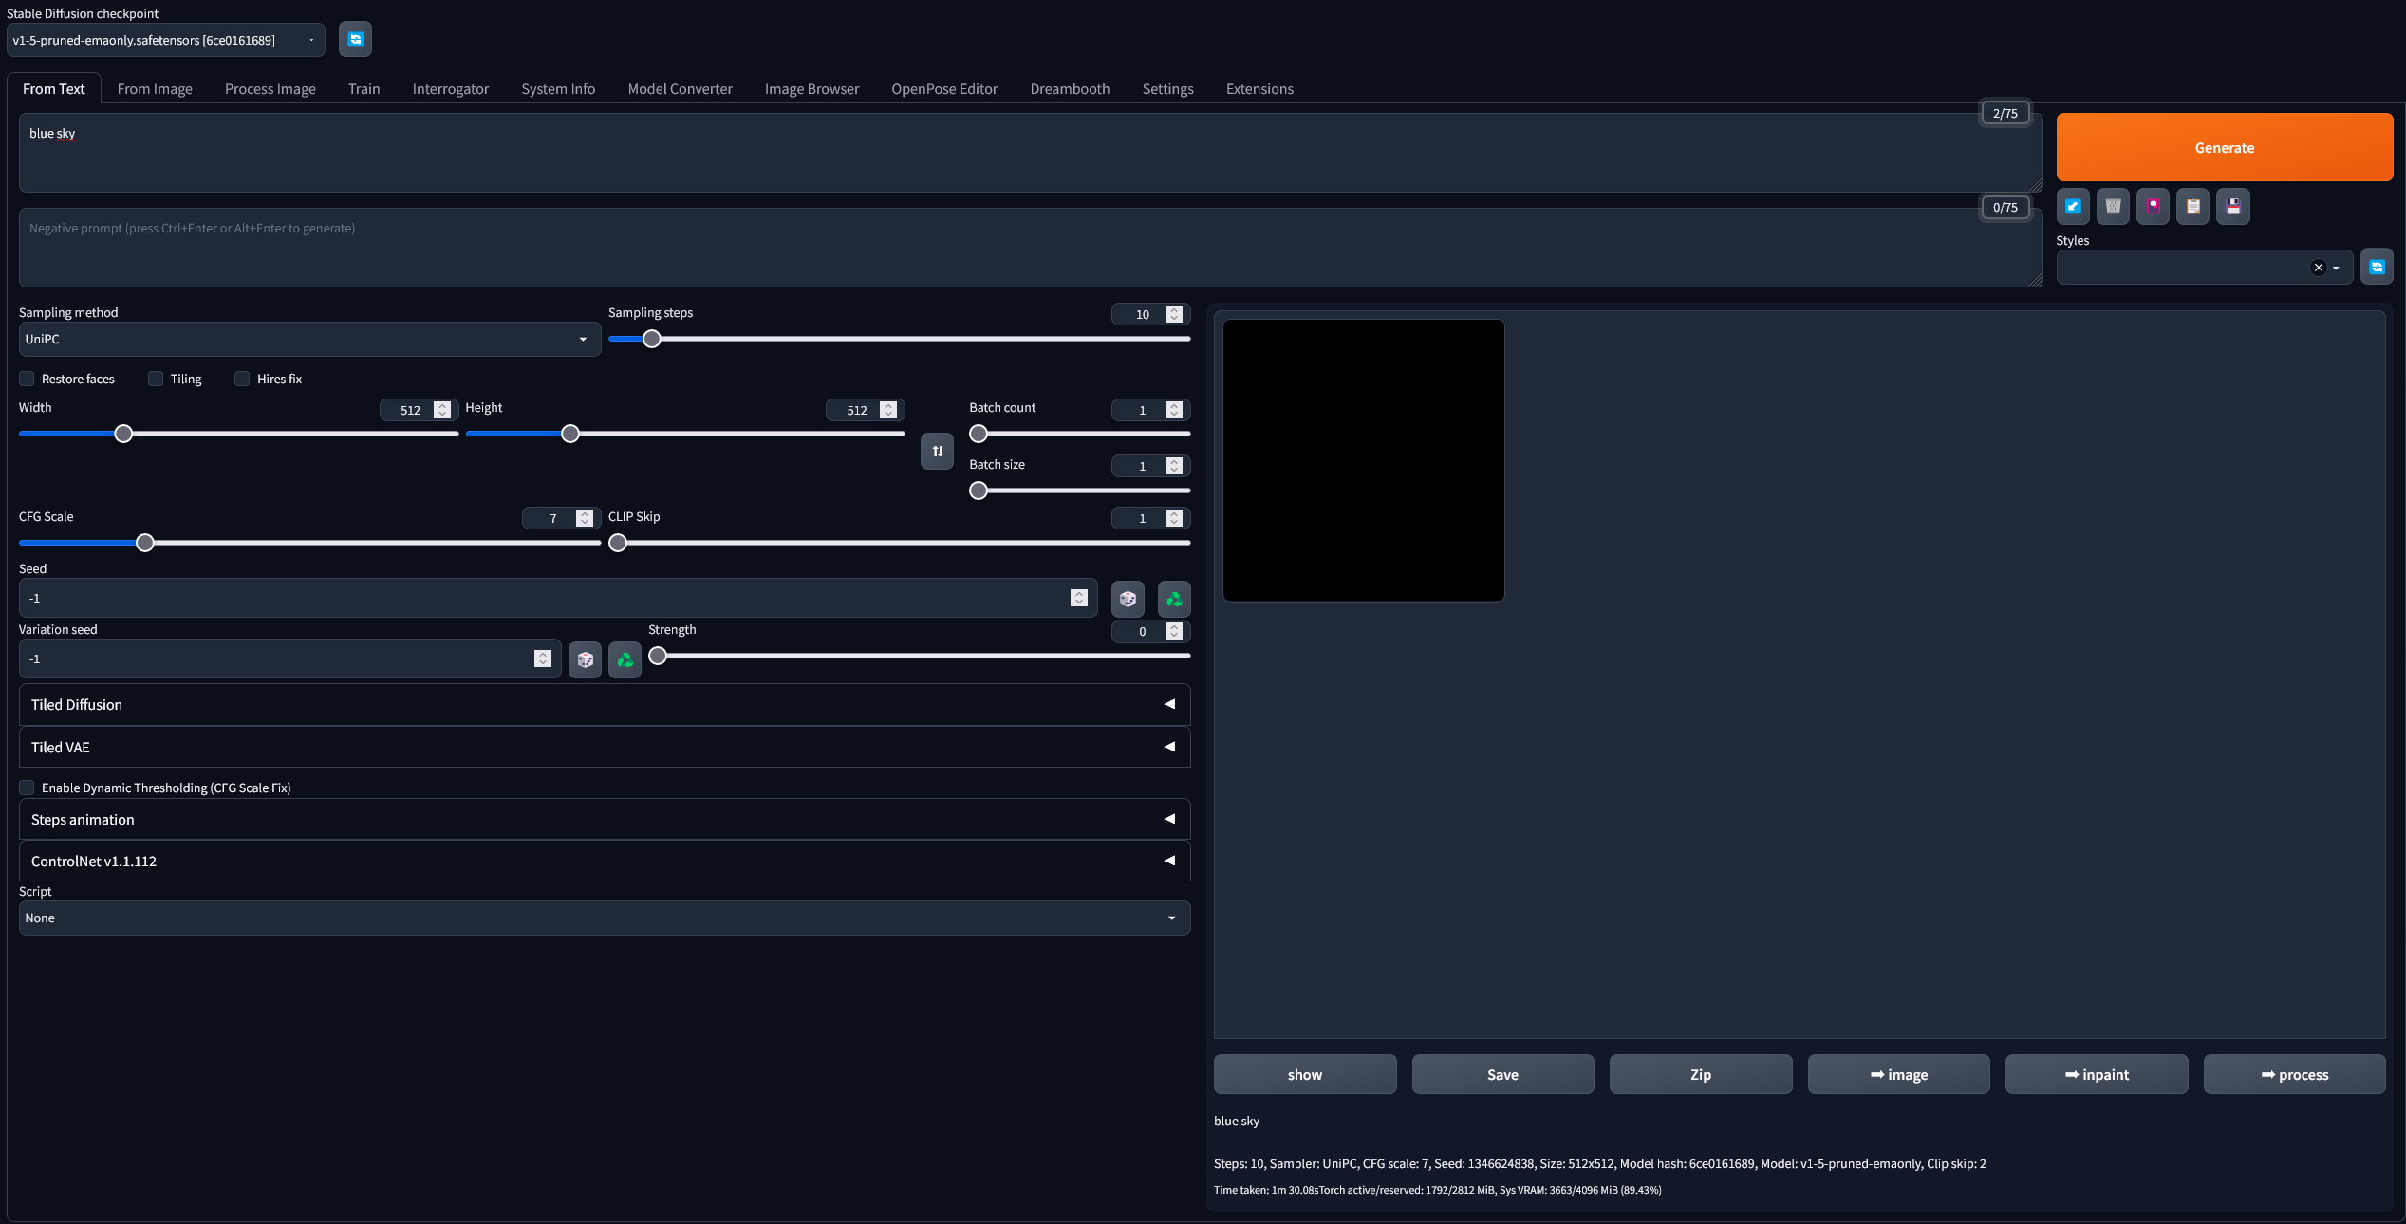The width and height of the screenshot is (2406, 1224).
Task: Click the Zip button
Action: point(1701,1075)
